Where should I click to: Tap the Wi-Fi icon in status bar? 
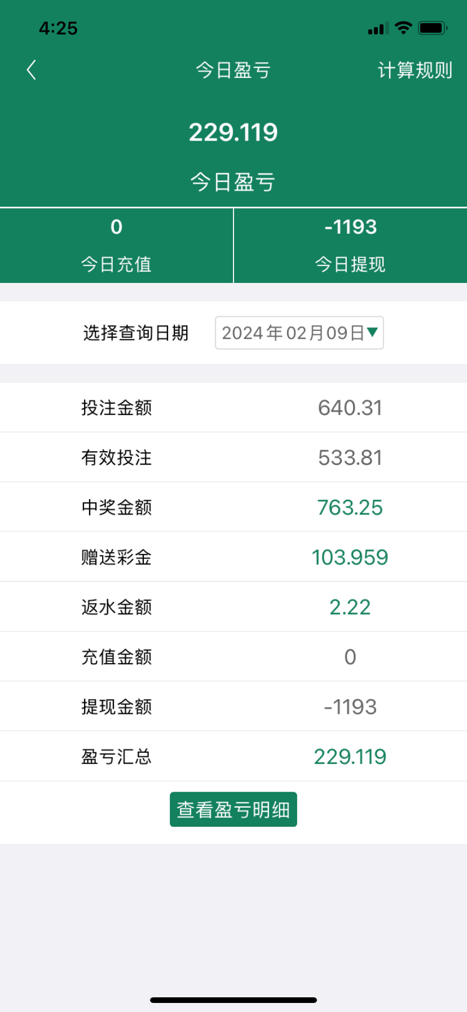coord(403,28)
